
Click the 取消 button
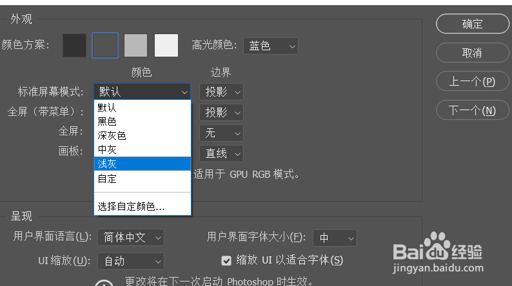[473, 53]
